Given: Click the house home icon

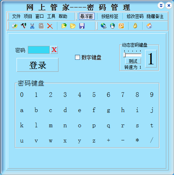Looking at the screenshot, I should [x=149, y=26].
